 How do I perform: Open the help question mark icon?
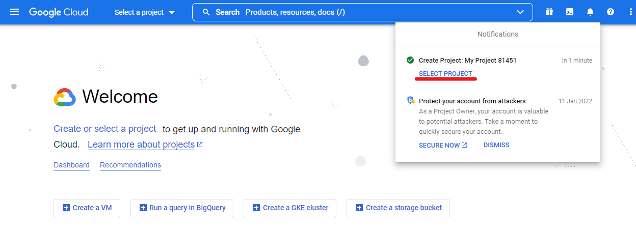click(x=611, y=12)
